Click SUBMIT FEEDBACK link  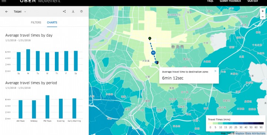click(x=230, y=1)
